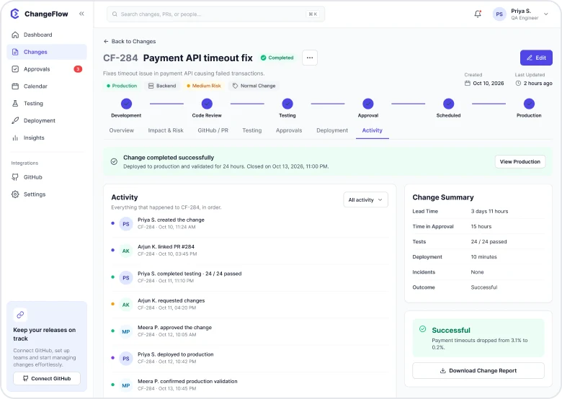Click 'Meera P. approved the change' entry text
Screen dimensions: 562x399
174,328
